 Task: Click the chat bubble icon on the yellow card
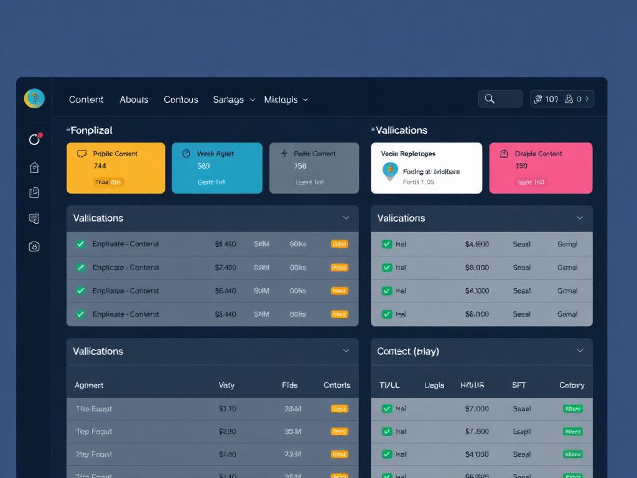pos(81,154)
